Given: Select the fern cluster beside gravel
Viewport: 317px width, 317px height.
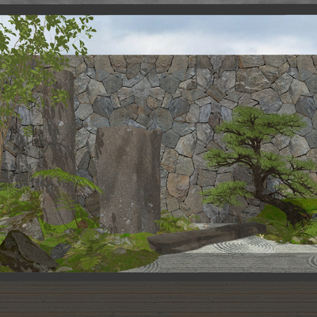Looking at the screenshot, I should (x=292, y=230).
